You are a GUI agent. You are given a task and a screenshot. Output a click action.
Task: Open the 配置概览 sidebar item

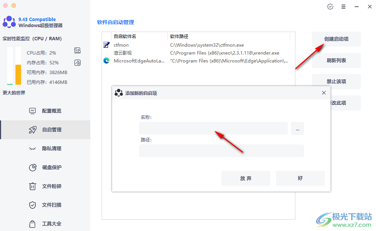pos(46,111)
